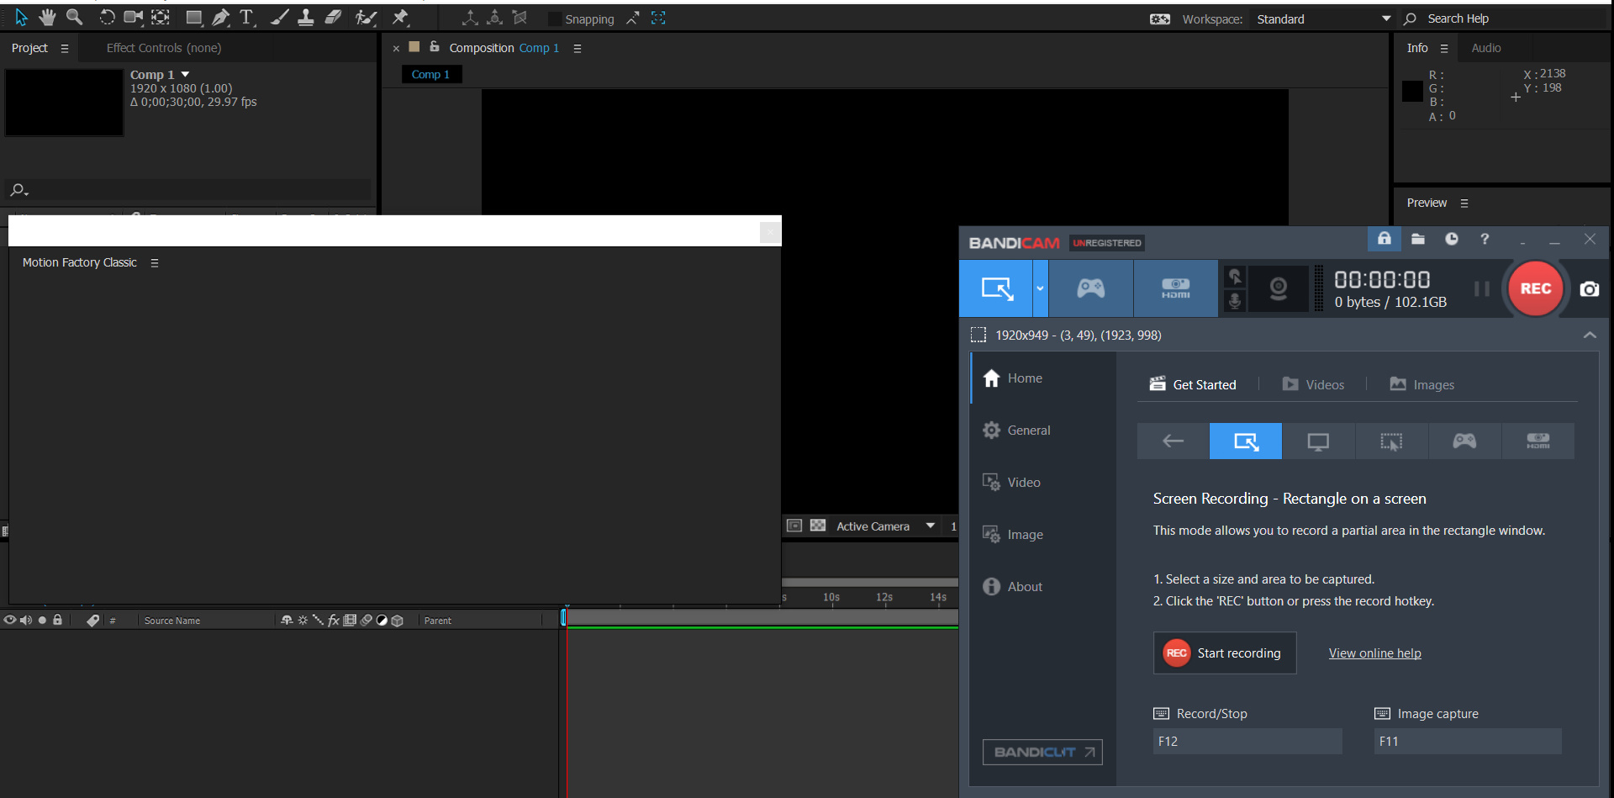Viewport: 1614px width, 798px height.
Task: Click the Project panel search field
Action: click(189, 190)
